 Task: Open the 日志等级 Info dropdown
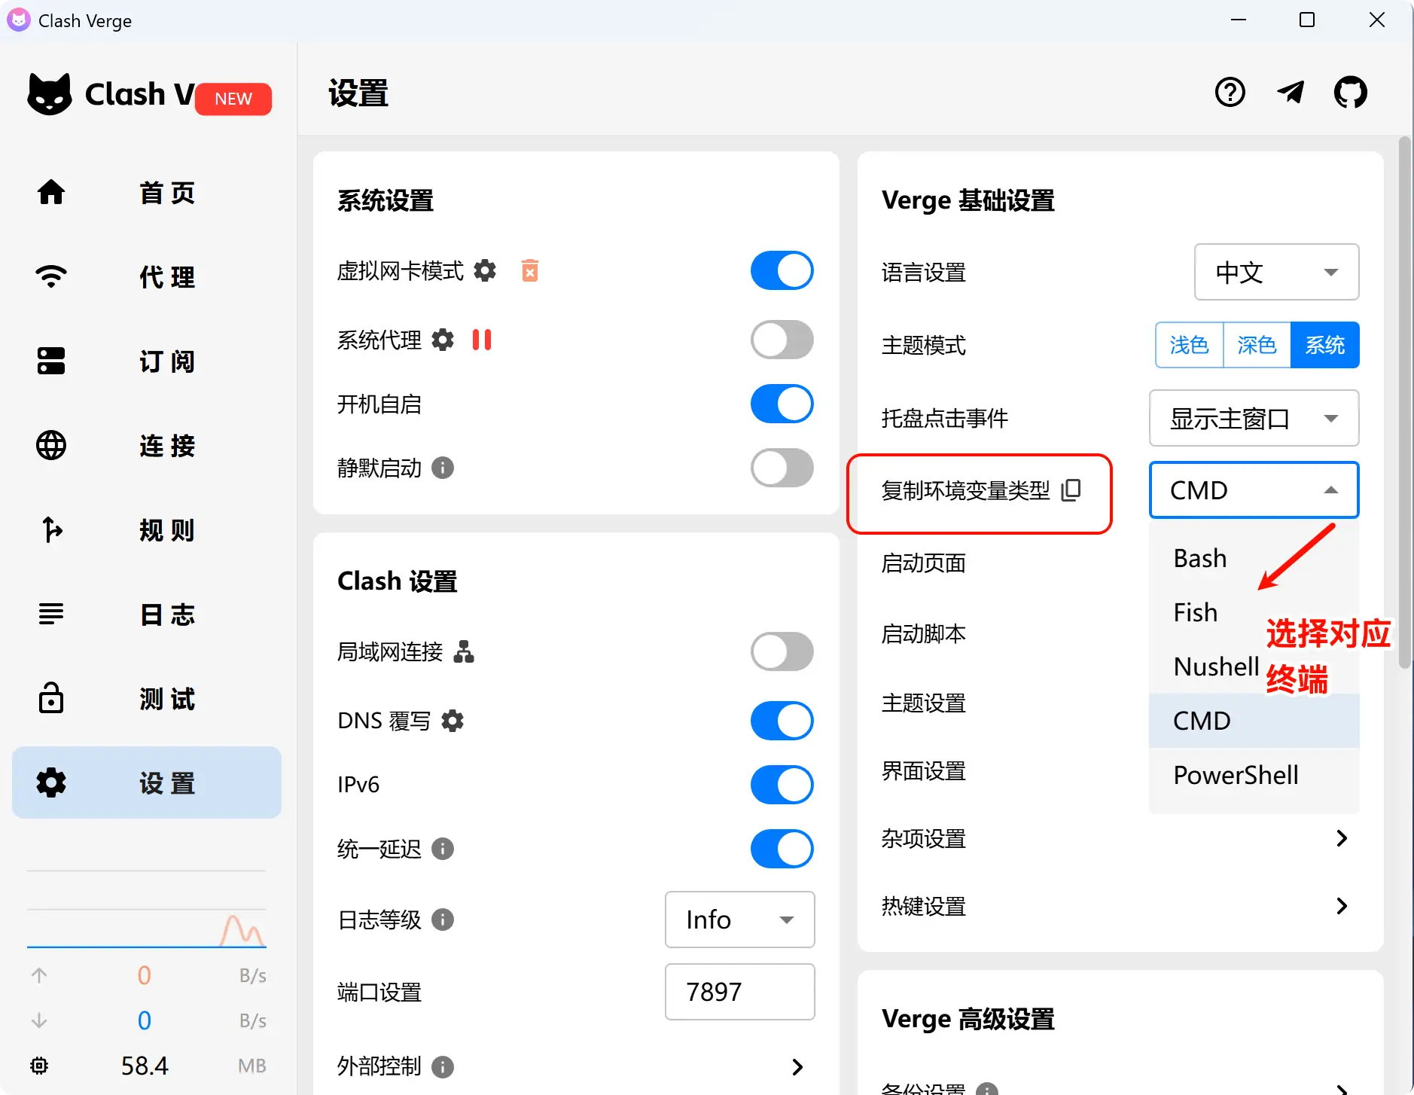pyautogui.click(x=740, y=920)
